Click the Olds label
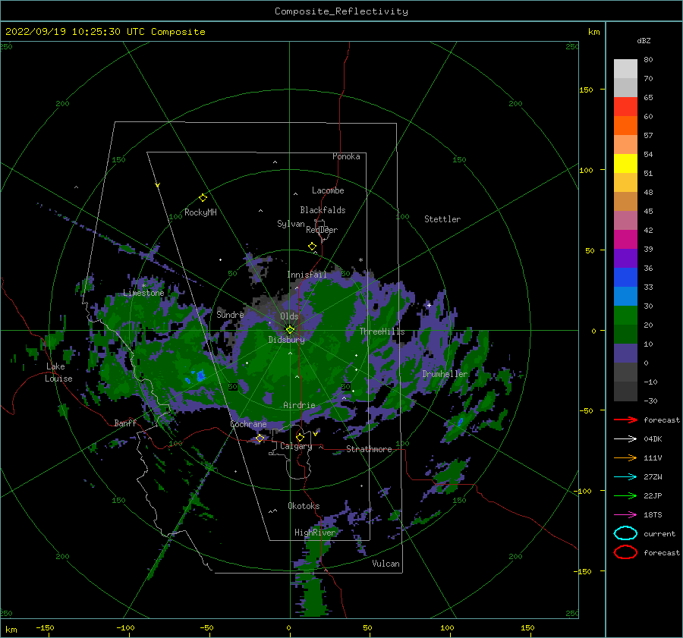 pyautogui.click(x=289, y=316)
